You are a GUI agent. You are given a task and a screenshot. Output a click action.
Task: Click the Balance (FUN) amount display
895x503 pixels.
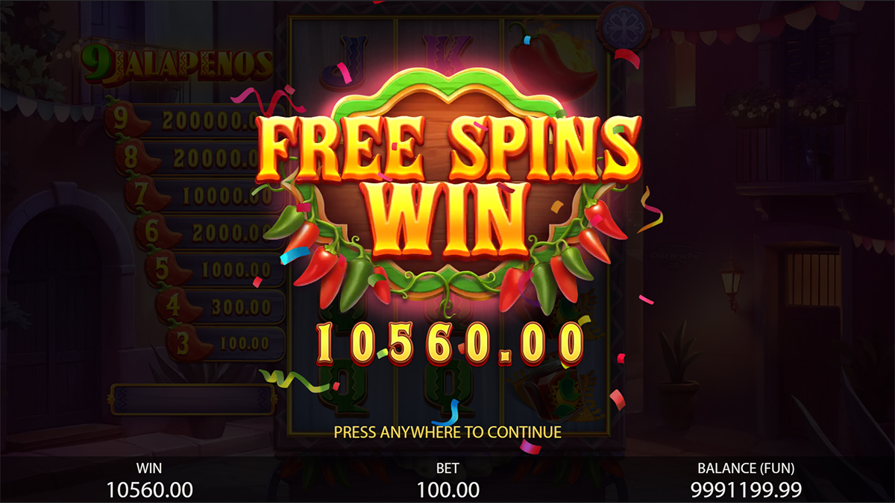[x=746, y=480]
